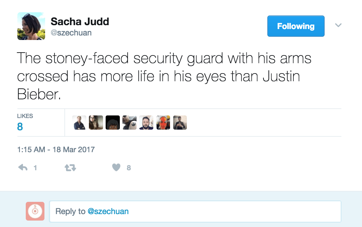Open the @szechuan handle link
The image size is (362, 227).
71,33
